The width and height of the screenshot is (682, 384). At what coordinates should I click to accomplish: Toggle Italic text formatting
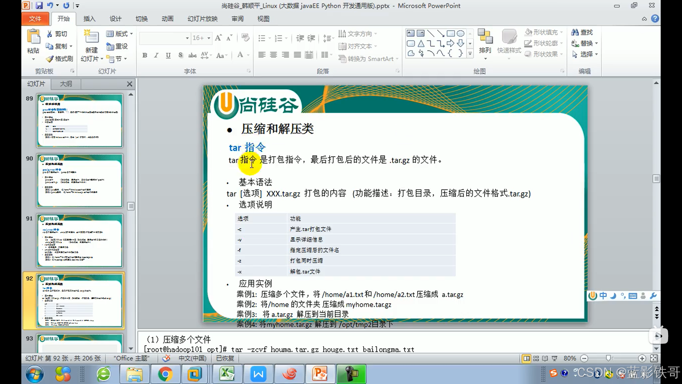156,55
